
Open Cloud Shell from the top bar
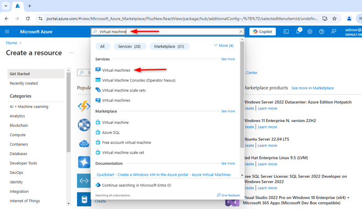[286, 32]
